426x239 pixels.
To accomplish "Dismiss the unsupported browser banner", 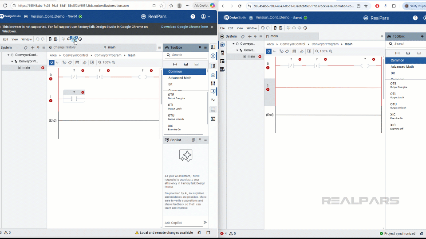I will [212, 27].
